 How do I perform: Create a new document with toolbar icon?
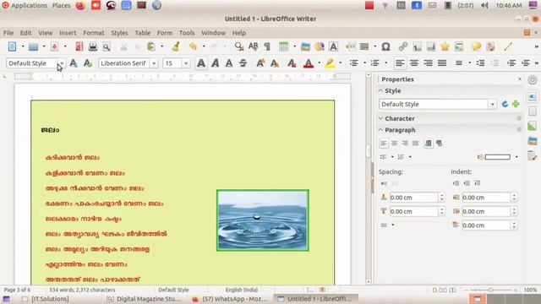click(x=12, y=46)
